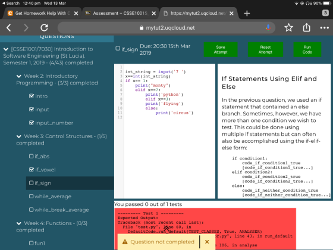Viewport: 333px width, 250px height.
Task: Tap the microphone voice search icon
Action: pyautogui.click(x=268, y=27)
